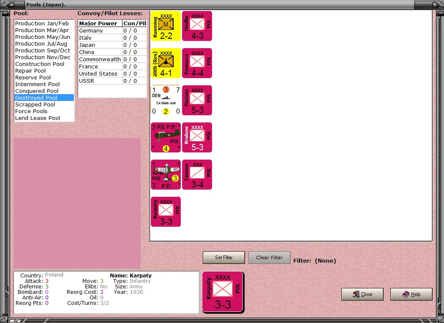Screen dimensions: 444x323
Task: Click the window menu icon in title bar
Action: pyautogui.click(x=11, y=5)
